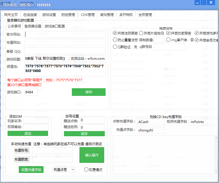Maximize the 网关系统 window
The height and width of the screenshot is (183, 219).
(203, 3)
